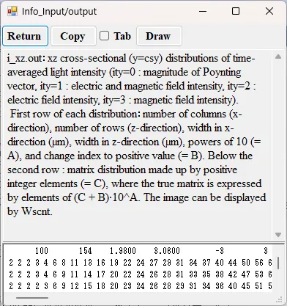Click the resize grip at window corner

[279, 299]
